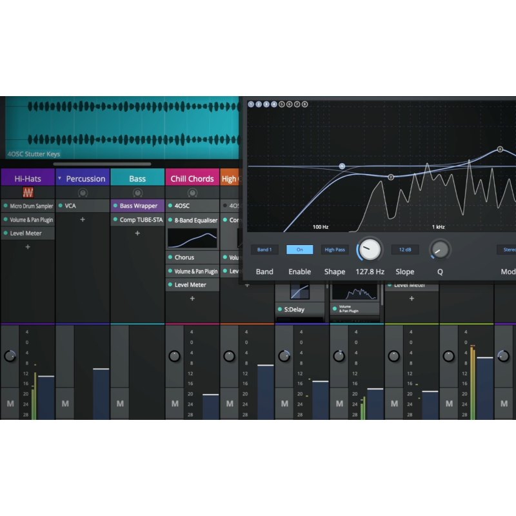This screenshot has height=516, width=516.
Task: Select EQ band circle 1 at top
Action: 251,104
